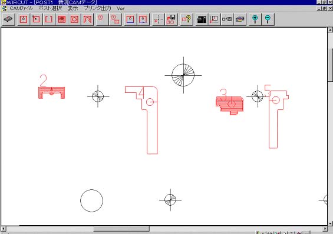Click the zoom in magnifier icon
This screenshot has width=333, height=234.
pos(255,19)
